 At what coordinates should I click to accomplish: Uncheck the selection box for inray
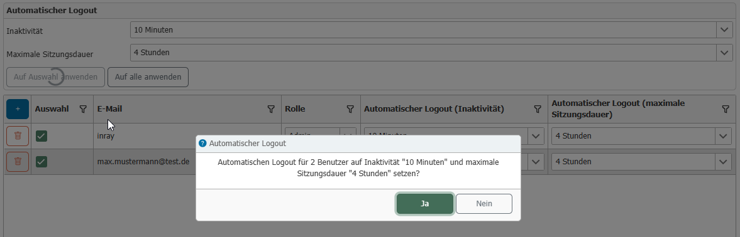41,137
